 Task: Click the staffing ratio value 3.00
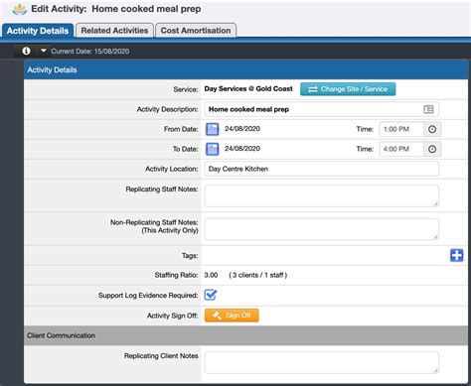pyautogui.click(x=211, y=275)
